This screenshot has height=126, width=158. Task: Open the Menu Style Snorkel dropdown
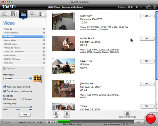pos(18,78)
